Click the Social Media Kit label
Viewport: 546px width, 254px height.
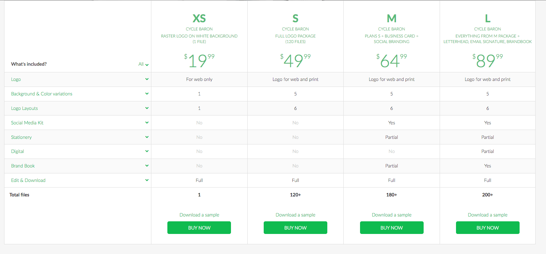[27, 123]
